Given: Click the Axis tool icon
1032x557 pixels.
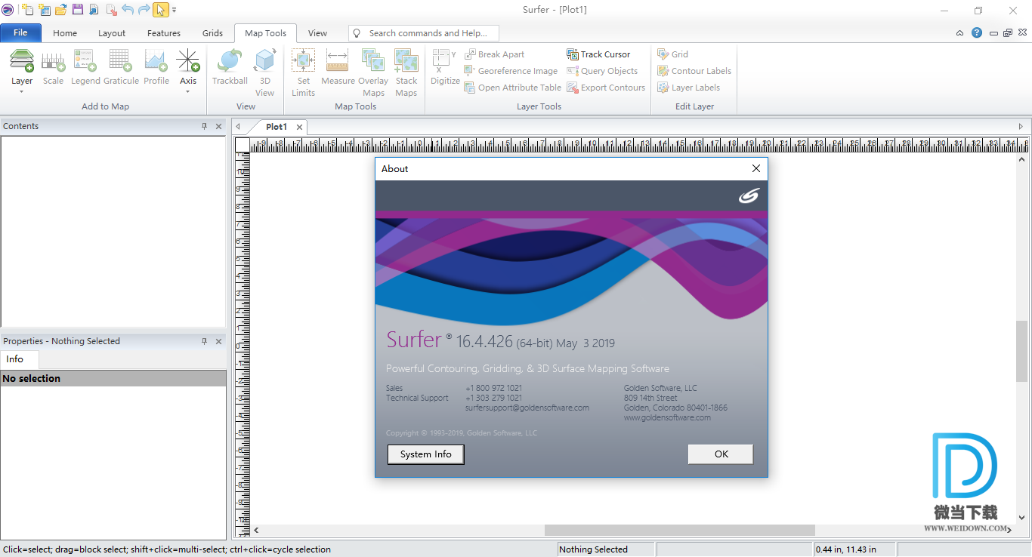Looking at the screenshot, I should (188, 61).
